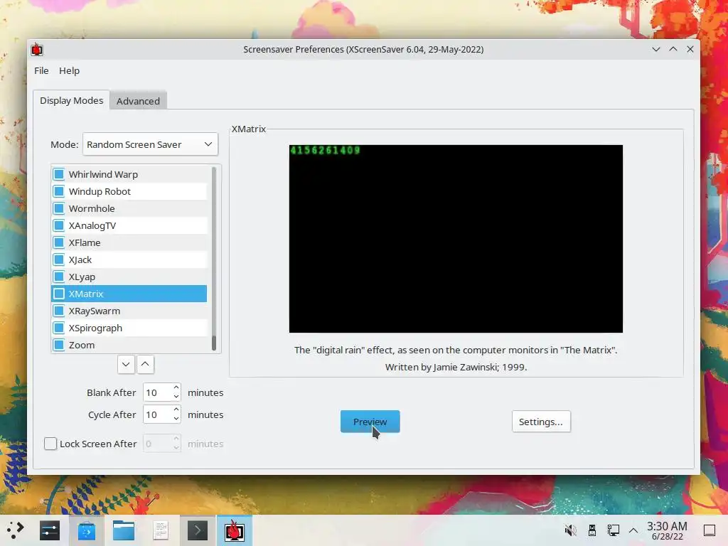Click the show desktop button in the taskbar

pos(710,530)
